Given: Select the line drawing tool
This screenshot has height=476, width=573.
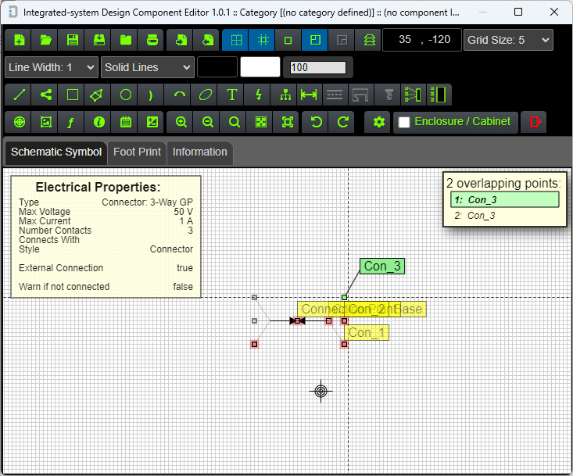Looking at the screenshot, I should click(x=20, y=95).
